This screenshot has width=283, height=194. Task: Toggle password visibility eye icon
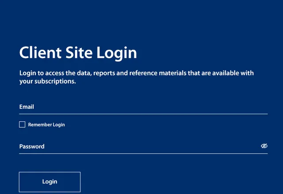coord(264,146)
